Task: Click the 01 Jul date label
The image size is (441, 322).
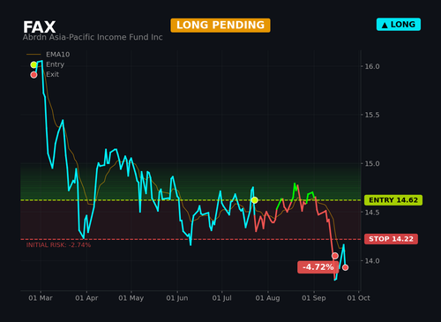Action: 222,298
